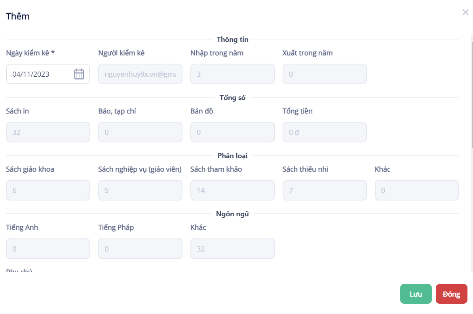Click the Sách in total field
Screen dimensions: 473x314
[x=48, y=132]
